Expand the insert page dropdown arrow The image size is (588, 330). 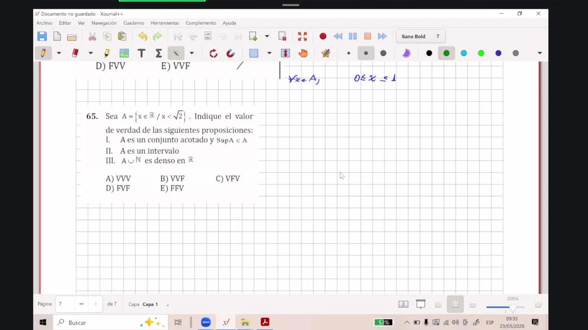[x=267, y=37]
